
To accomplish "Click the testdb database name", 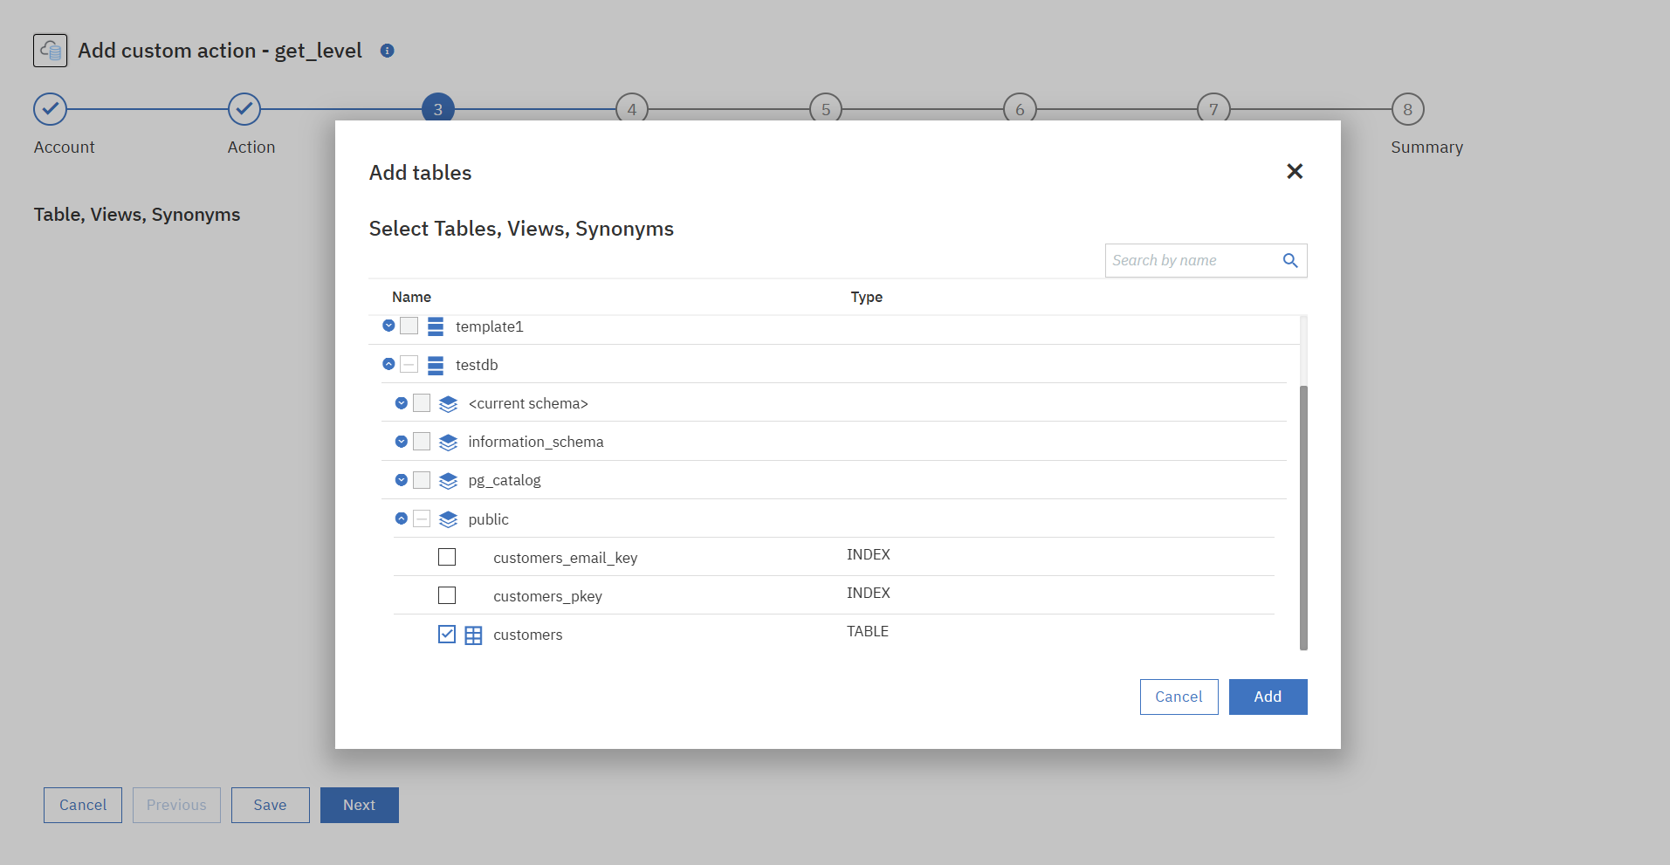I will 477,365.
